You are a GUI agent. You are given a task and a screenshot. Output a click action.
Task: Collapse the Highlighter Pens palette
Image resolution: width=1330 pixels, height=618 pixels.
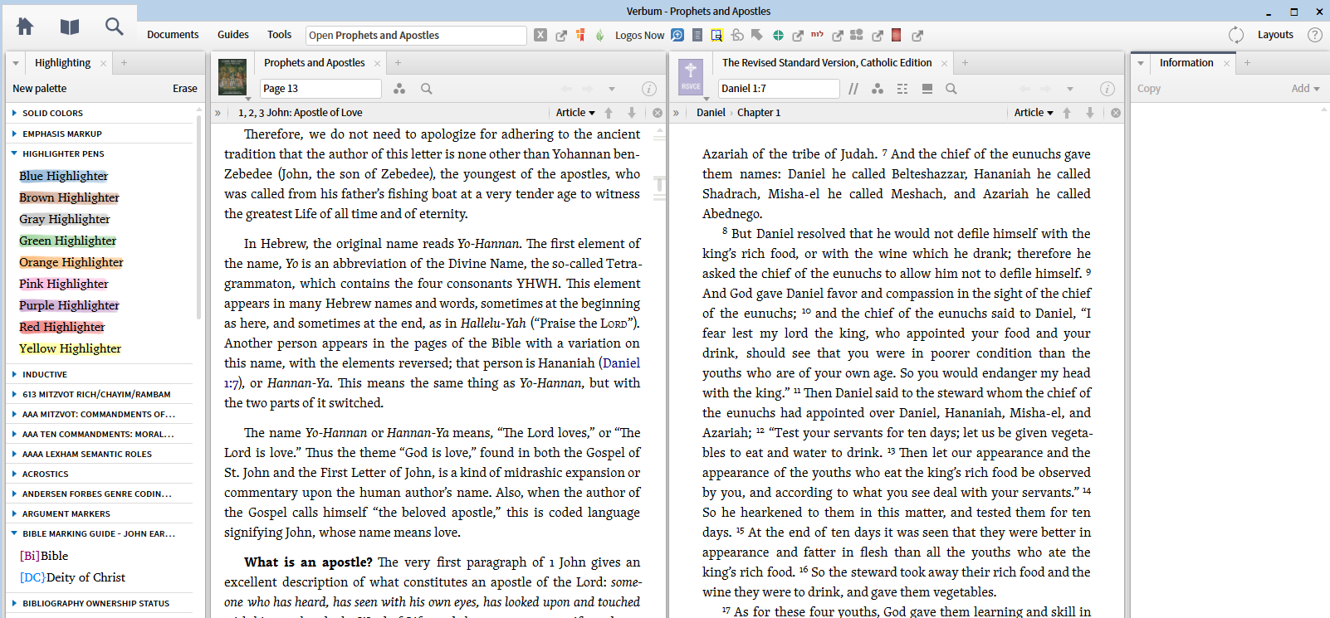click(14, 153)
